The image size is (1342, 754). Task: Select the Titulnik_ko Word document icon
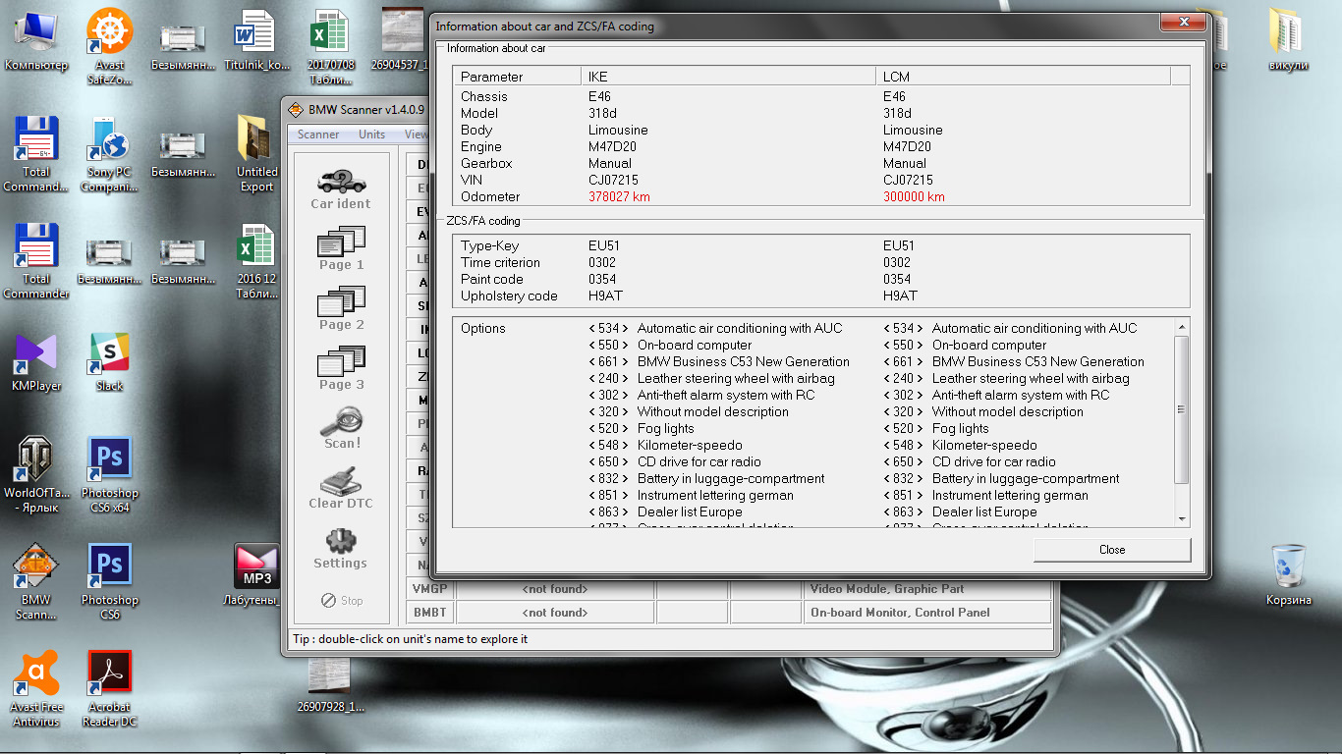pyautogui.click(x=256, y=40)
